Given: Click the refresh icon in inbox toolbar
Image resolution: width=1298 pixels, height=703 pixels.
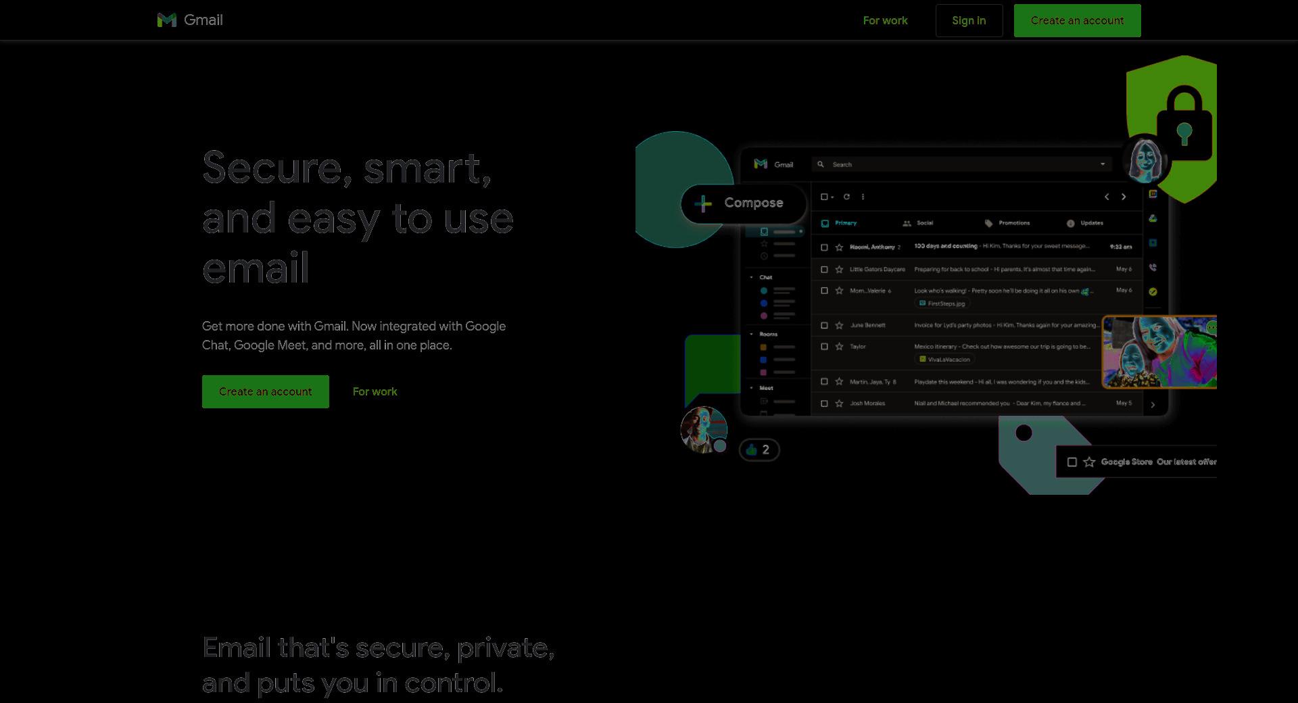Looking at the screenshot, I should tap(846, 197).
